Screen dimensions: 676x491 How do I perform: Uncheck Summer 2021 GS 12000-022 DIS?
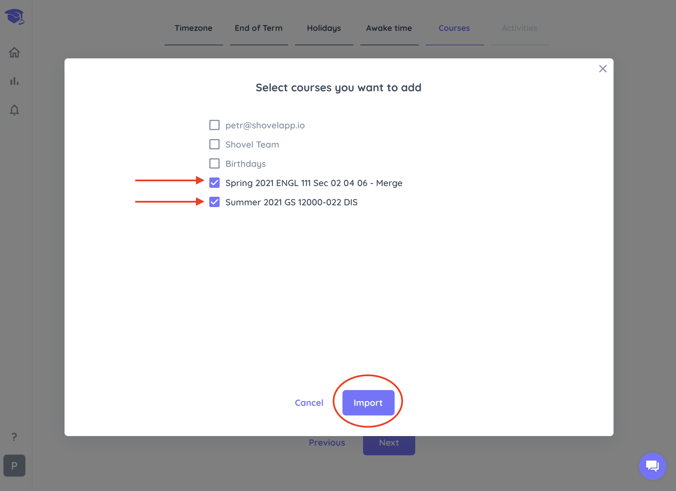[x=214, y=202]
